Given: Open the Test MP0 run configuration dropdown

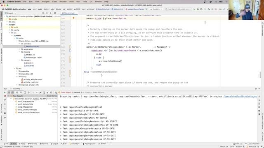Looking at the screenshot, I should point(156,9).
